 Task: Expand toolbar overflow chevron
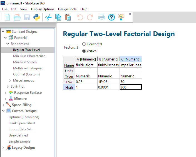click(x=130, y=14)
